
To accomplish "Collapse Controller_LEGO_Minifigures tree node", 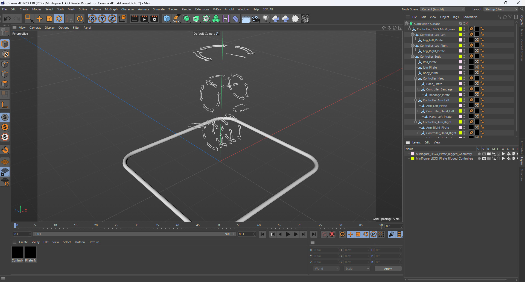I will click(x=410, y=29).
